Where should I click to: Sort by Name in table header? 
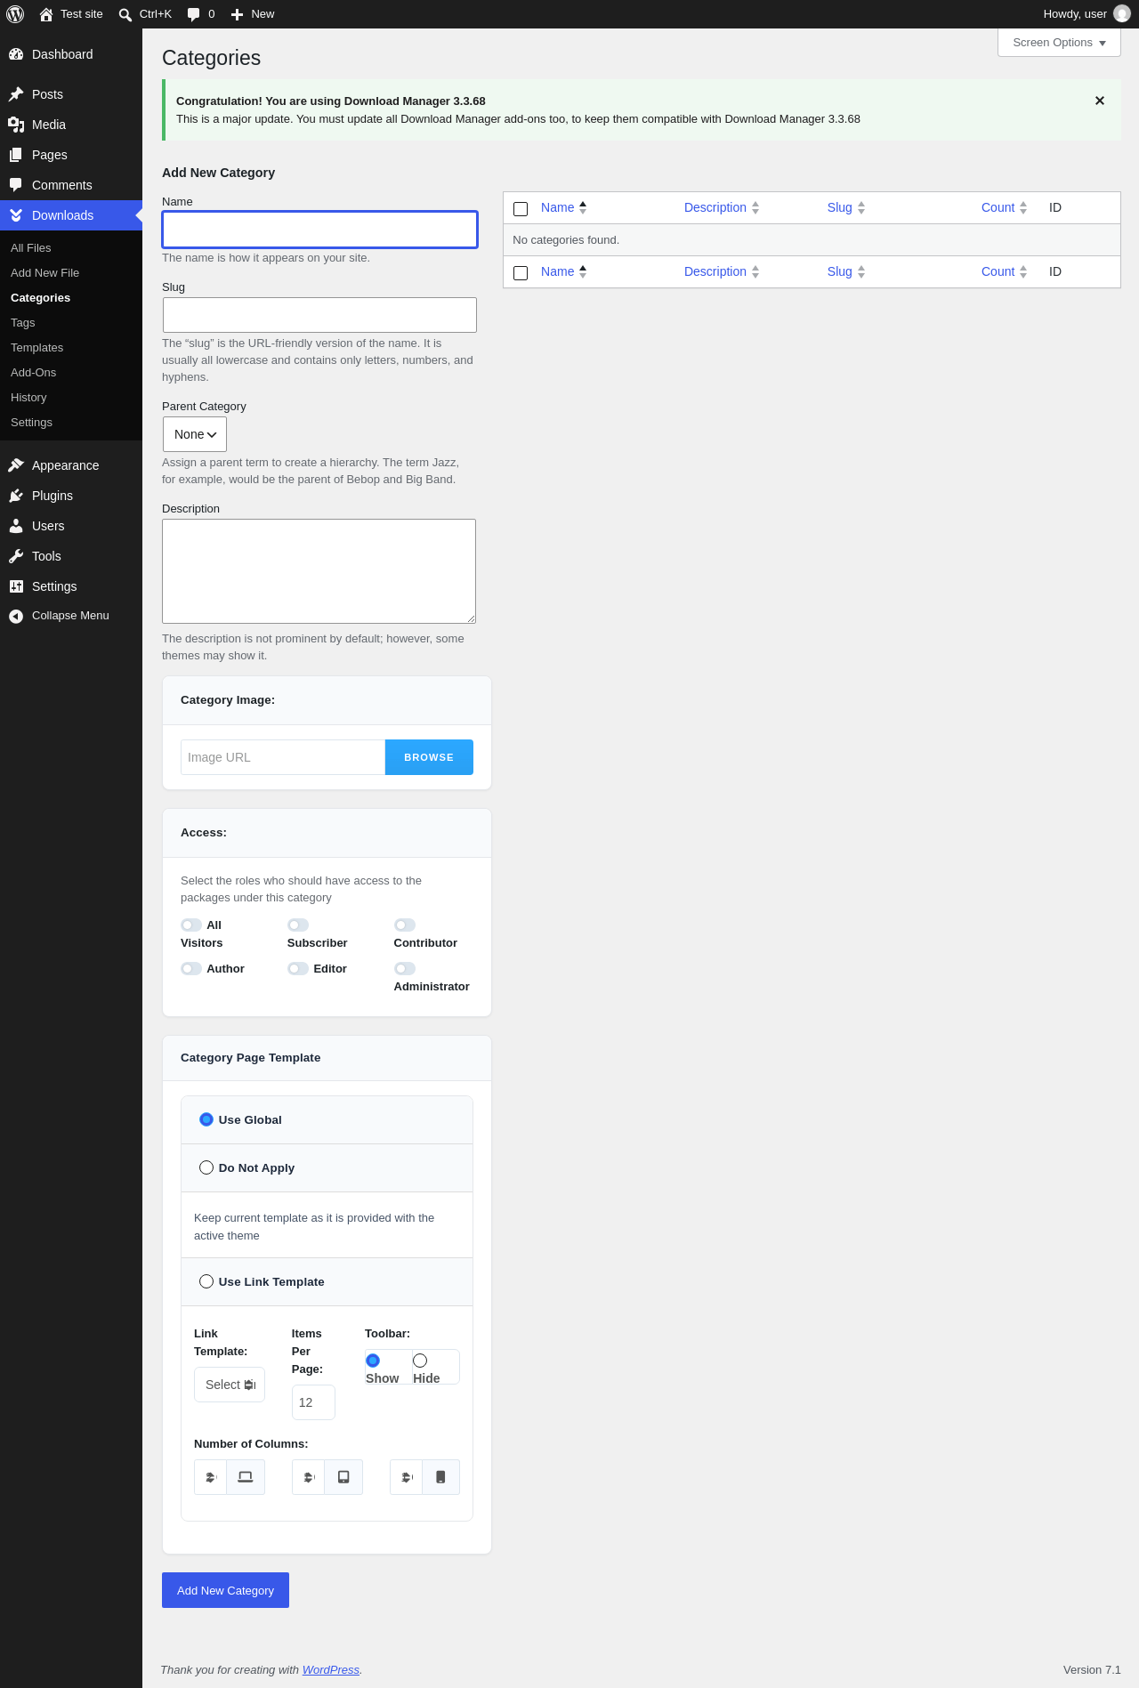[564, 207]
